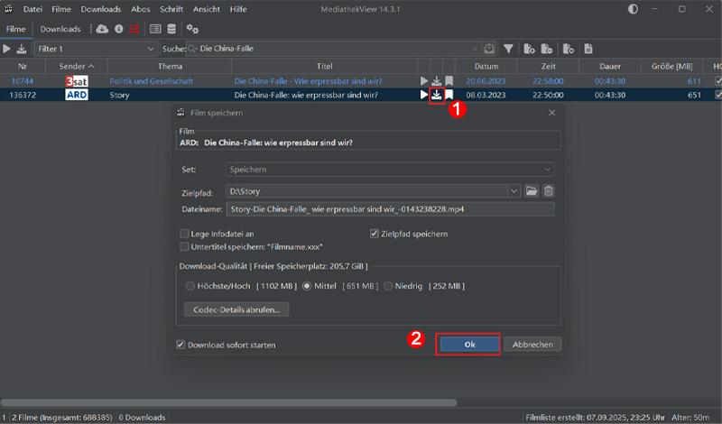722x424 pixels.
Task: Sort by the Sender column header
Action: tap(76, 66)
